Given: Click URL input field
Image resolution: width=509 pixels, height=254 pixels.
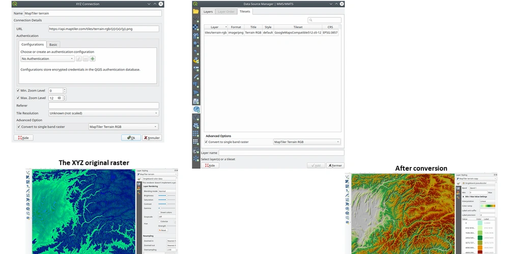Looking at the screenshot, I should 103,29.
